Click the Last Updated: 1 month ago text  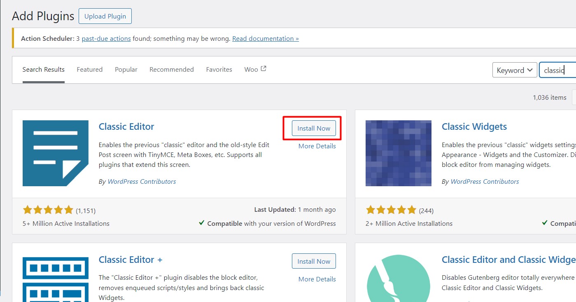295,209
